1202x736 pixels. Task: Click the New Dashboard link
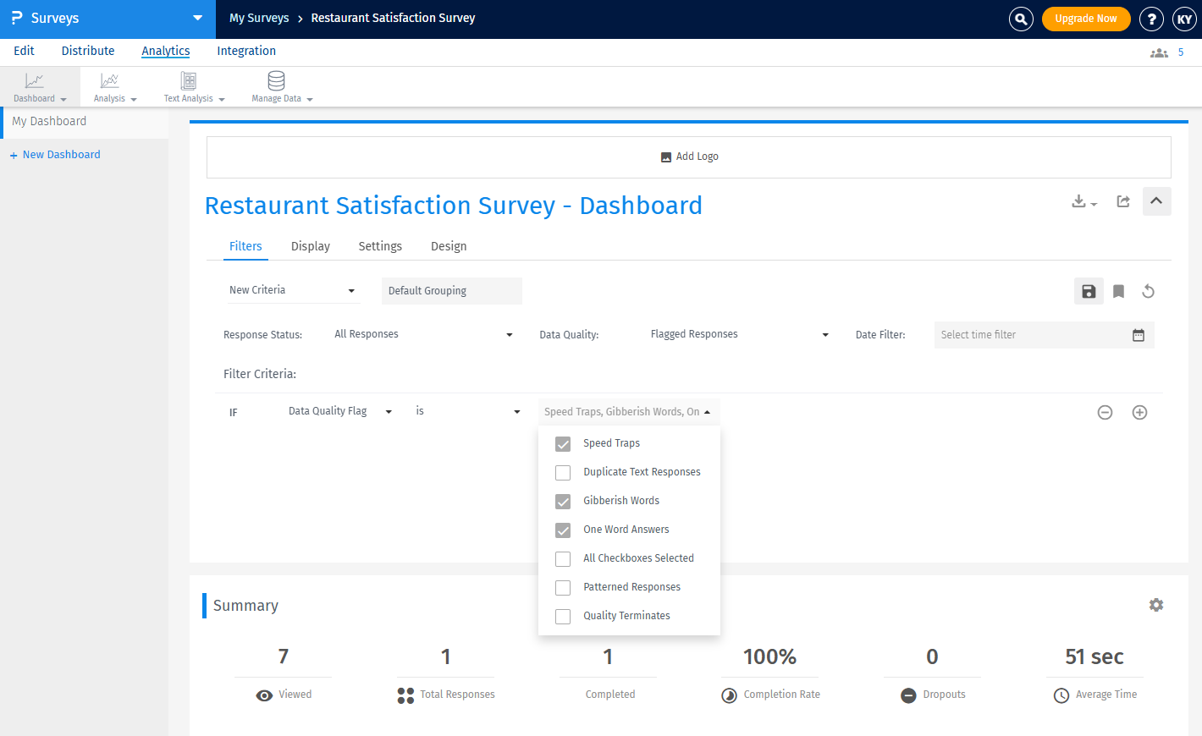point(61,155)
